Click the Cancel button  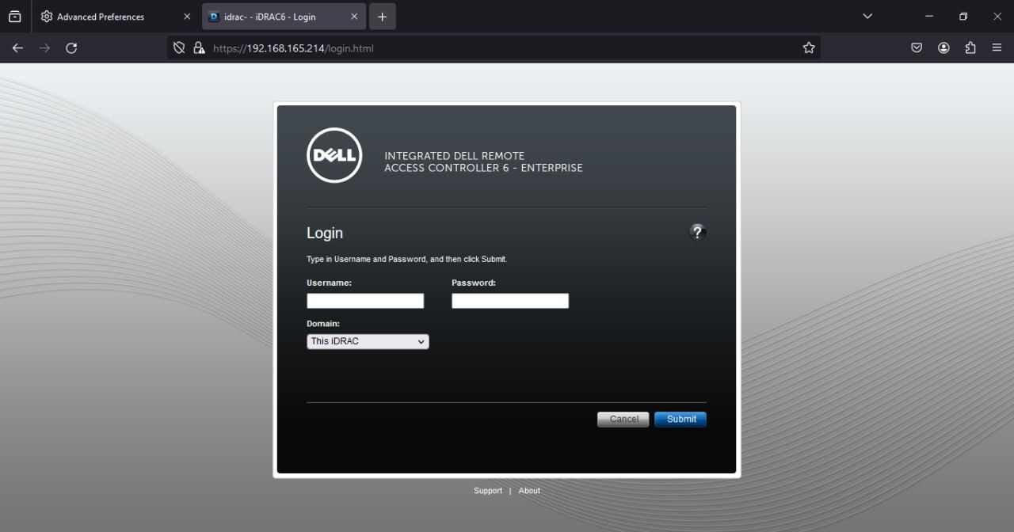pos(623,419)
